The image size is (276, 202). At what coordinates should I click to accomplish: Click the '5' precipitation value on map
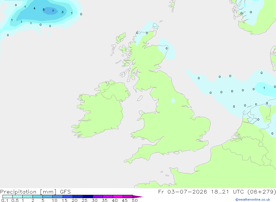point(44,10)
